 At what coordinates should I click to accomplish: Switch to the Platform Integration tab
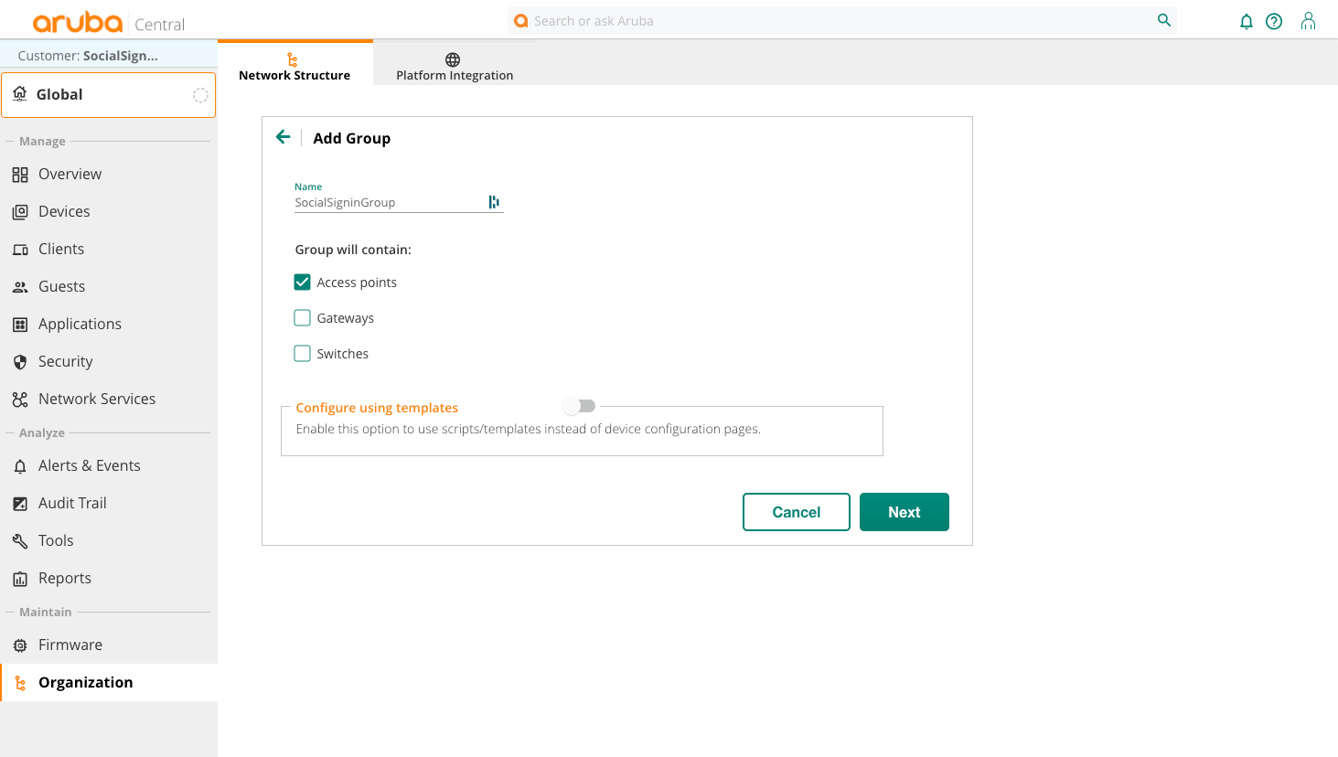click(x=454, y=64)
